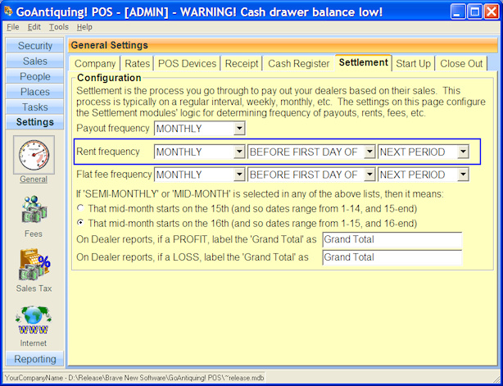Minimize the GoAntiquing POS window

tap(459, 12)
